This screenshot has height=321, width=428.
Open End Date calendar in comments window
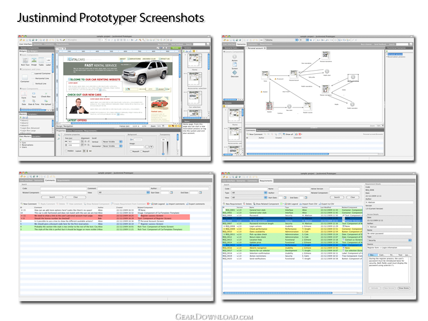tap(200, 193)
